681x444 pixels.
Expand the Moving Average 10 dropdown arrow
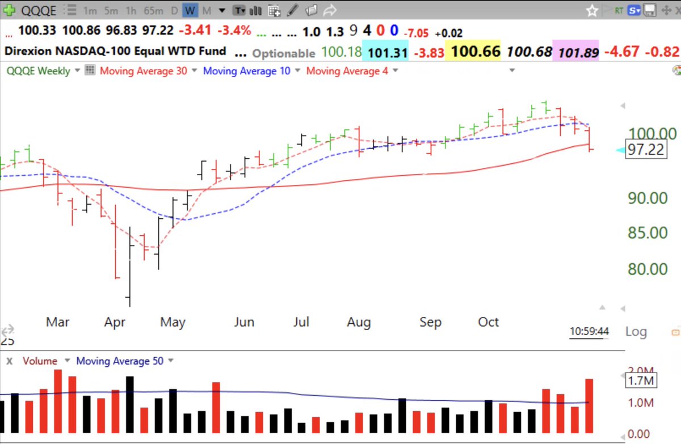tap(298, 70)
